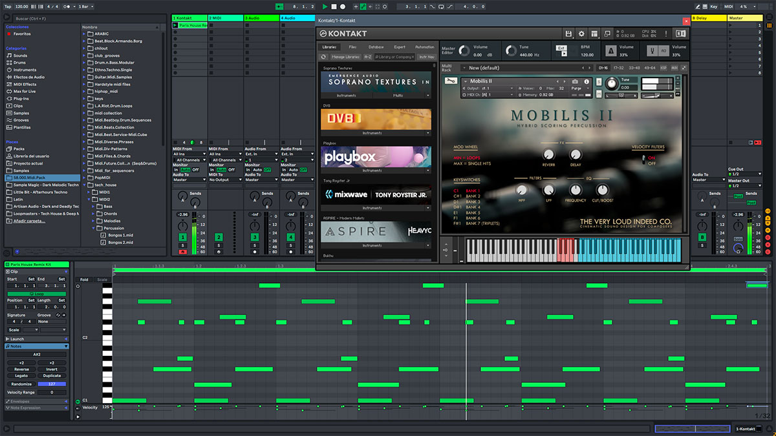This screenshot has width=776, height=436.
Task: Toggle track 1 activator button
Action: tap(183, 238)
